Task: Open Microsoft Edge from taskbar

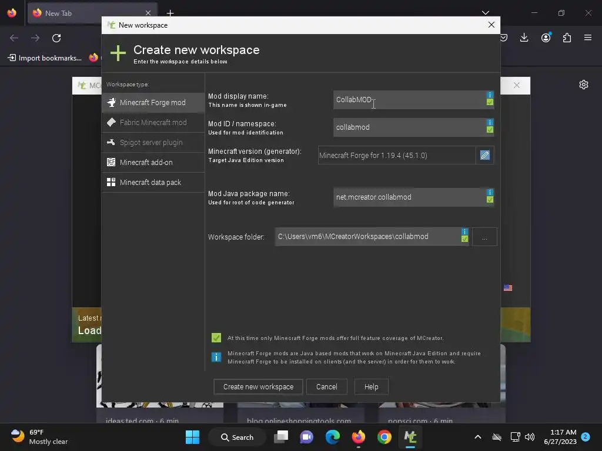Action: coord(333,437)
